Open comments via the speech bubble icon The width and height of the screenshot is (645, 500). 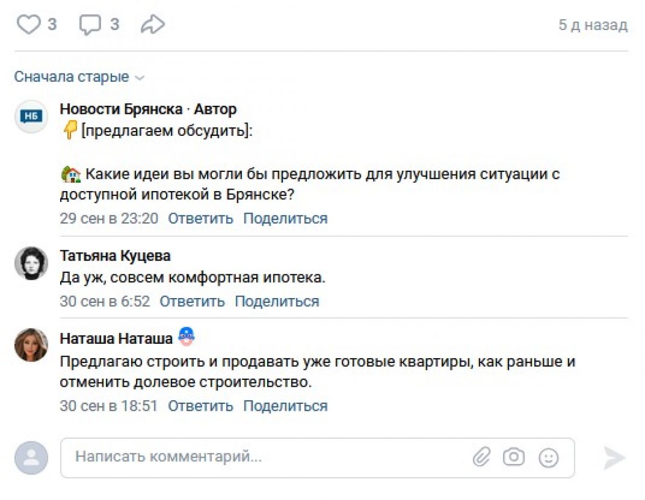(x=90, y=25)
